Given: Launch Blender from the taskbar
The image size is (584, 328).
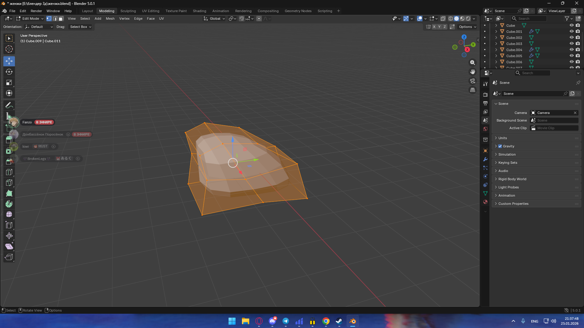Looking at the screenshot, I should [352, 321].
